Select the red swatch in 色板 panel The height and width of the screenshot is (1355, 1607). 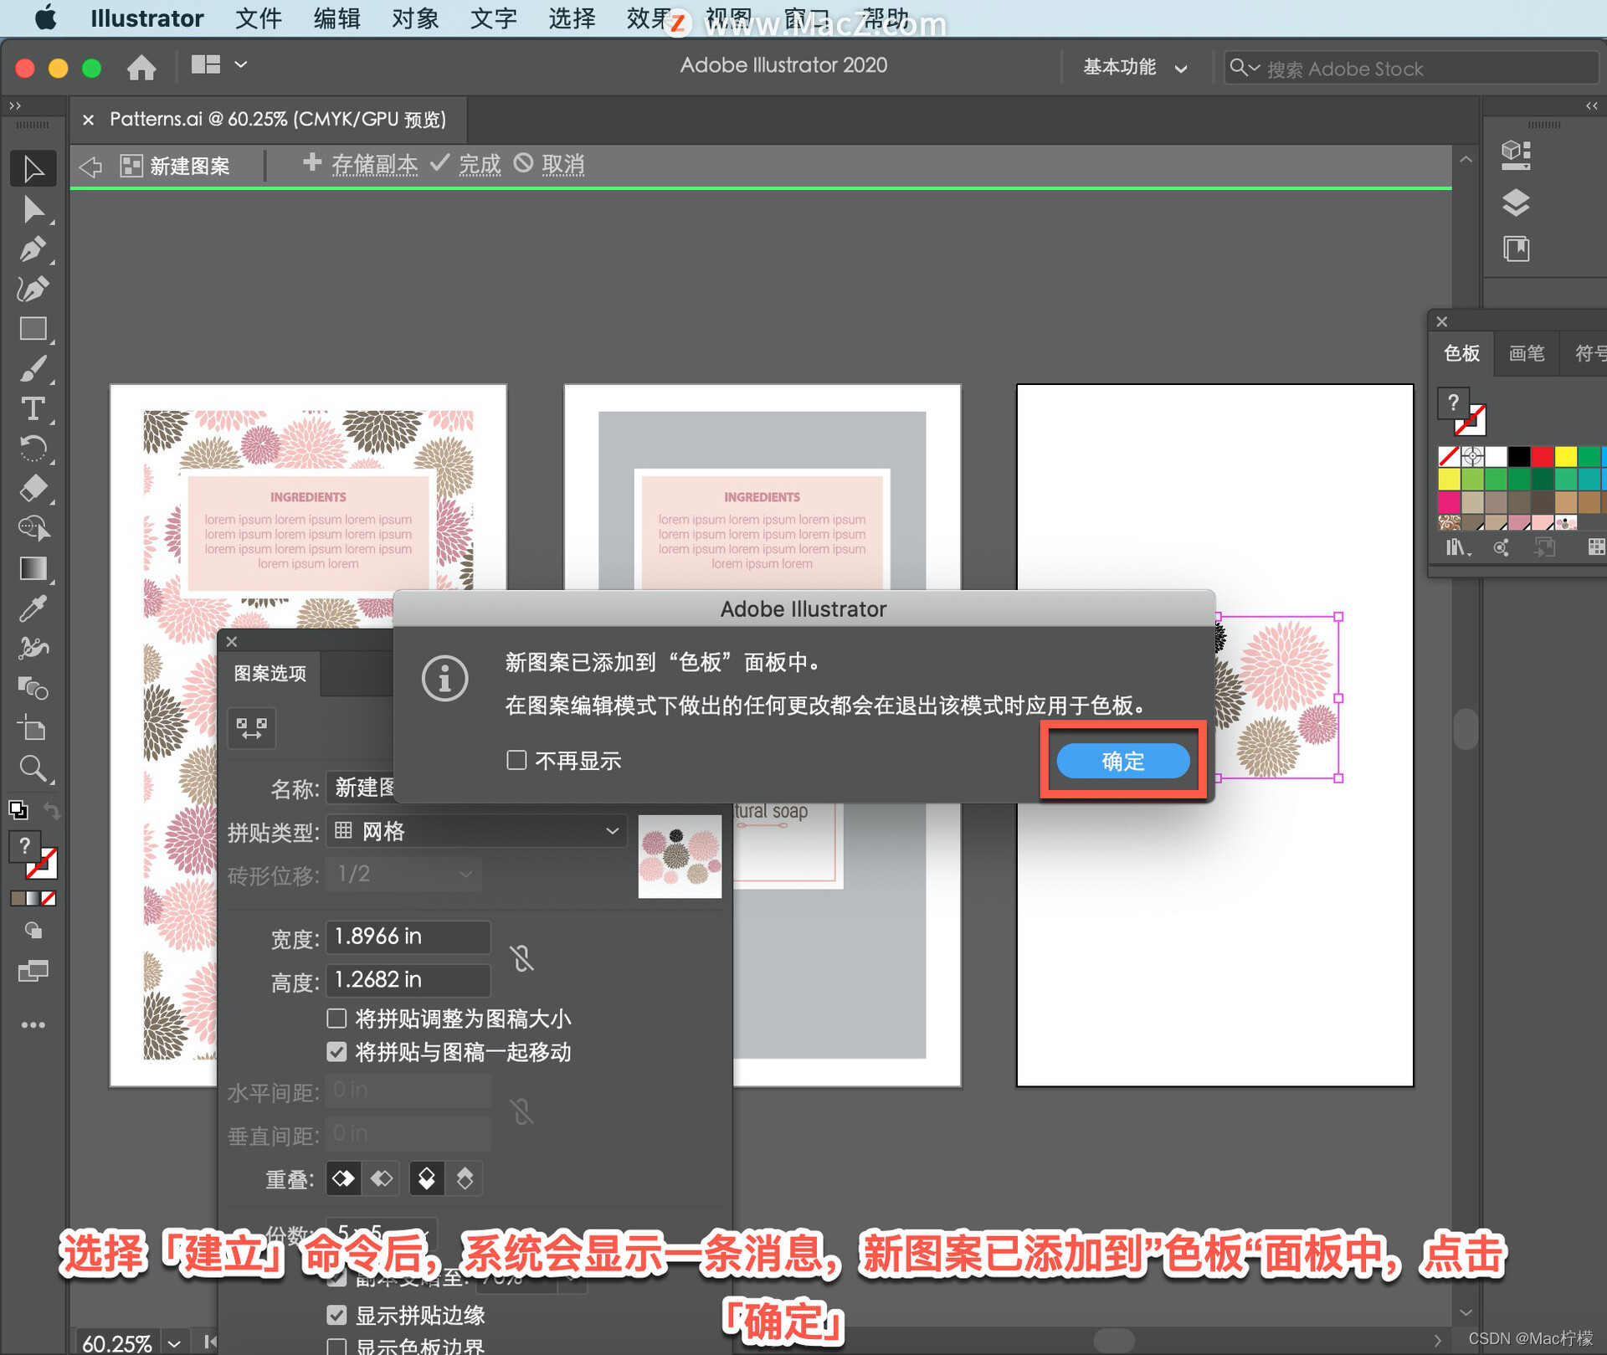[x=1542, y=456]
